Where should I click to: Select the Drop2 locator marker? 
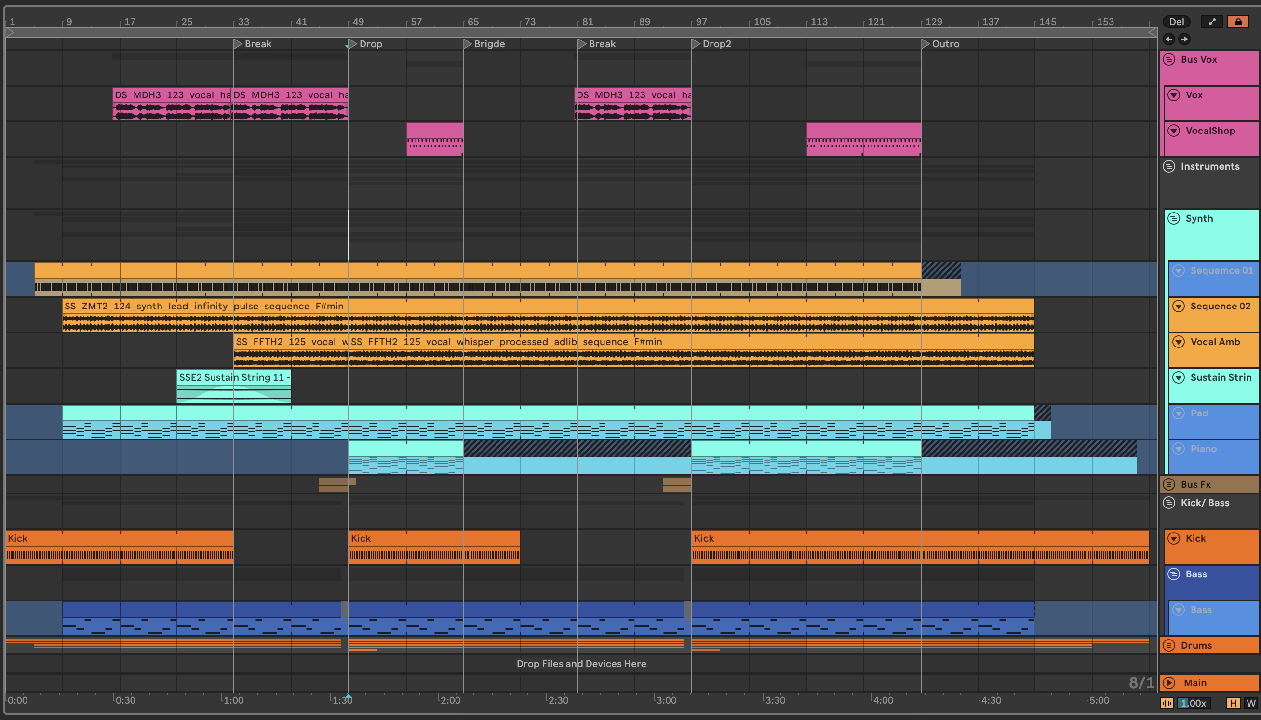(x=696, y=44)
